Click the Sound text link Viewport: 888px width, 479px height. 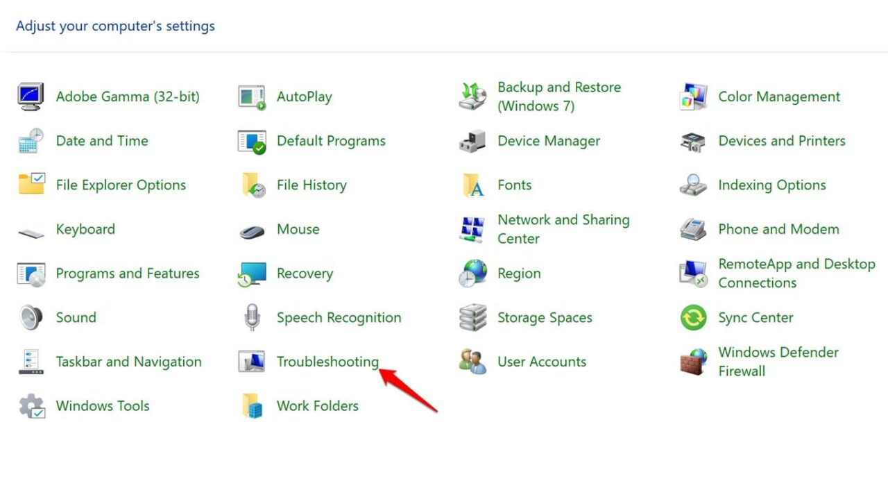[x=76, y=317]
